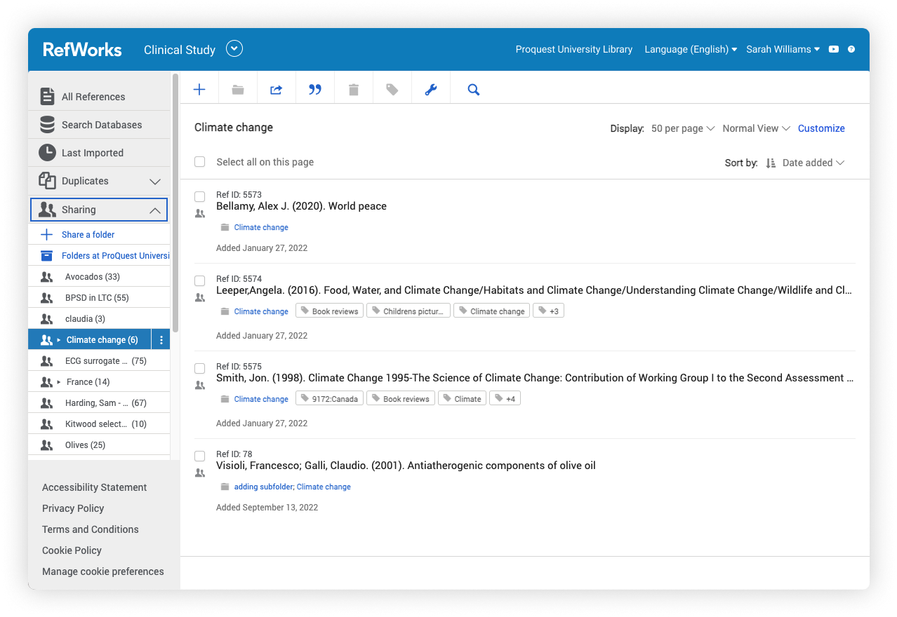The width and height of the screenshot is (897, 617).
Task: Open All References in the sidebar
Action: [99, 97]
